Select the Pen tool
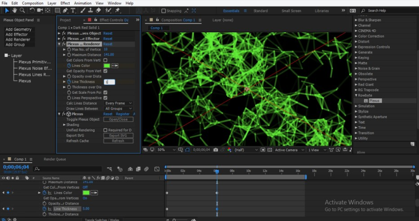 pyautogui.click(x=65, y=10)
